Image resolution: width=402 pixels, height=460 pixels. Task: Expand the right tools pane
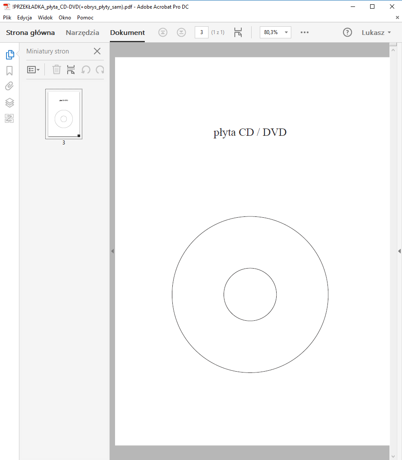click(x=399, y=251)
